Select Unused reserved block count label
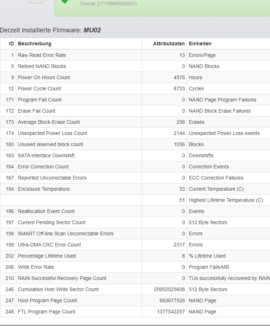This screenshot has height=326, width=270. coord(50,145)
